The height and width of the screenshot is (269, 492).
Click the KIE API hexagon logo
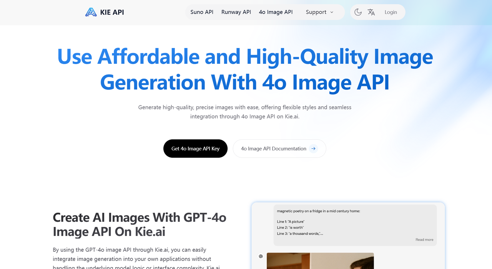pyautogui.click(x=91, y=12)
